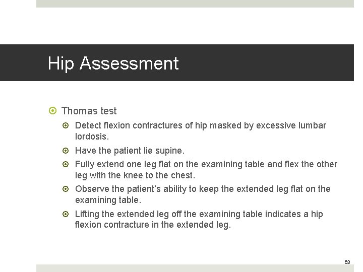The height and width of the screenshot is (272, 363).
Task: Click the leg with the knee to chest line
Action: click(135, 175)
